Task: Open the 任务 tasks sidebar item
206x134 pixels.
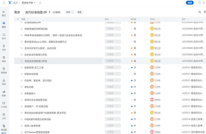Action: point(4,48)
